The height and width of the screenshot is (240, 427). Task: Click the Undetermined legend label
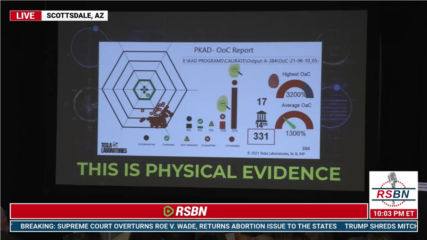146,144
